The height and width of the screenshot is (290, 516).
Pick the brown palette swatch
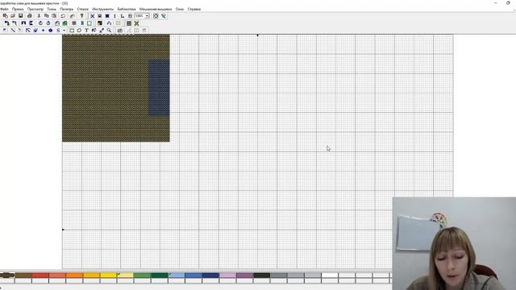(x=23, y=275)
